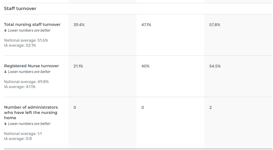The image size is (273, 150).
Task: Select National average 49.8% text
Action: [x=26, y=82]
